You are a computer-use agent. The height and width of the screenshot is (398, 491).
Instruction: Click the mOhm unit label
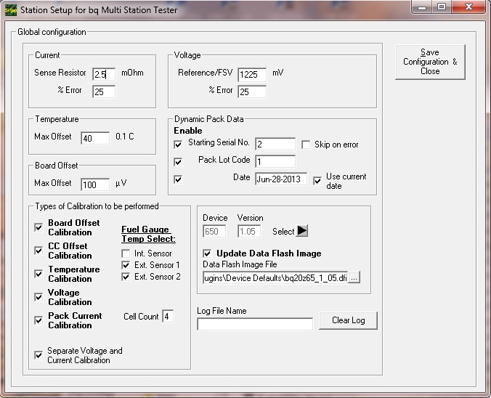pos(132,73)
